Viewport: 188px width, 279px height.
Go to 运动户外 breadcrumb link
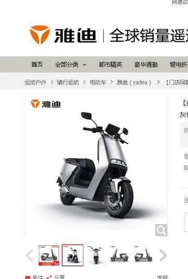point(35,82)
